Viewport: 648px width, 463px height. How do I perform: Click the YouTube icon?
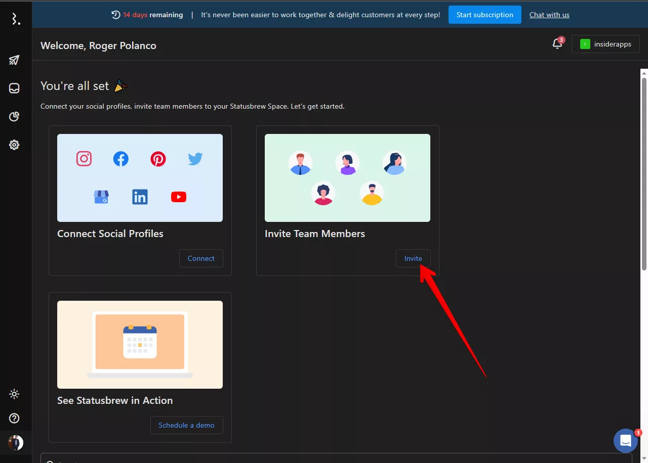point(179,197)
